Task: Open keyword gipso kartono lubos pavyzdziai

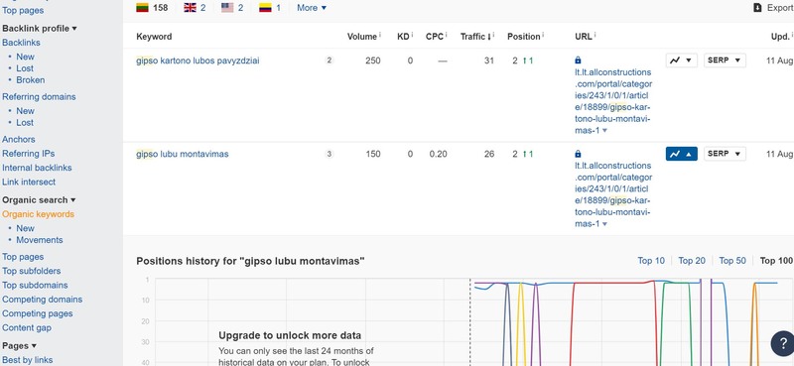Action: (x=198, y=61)
